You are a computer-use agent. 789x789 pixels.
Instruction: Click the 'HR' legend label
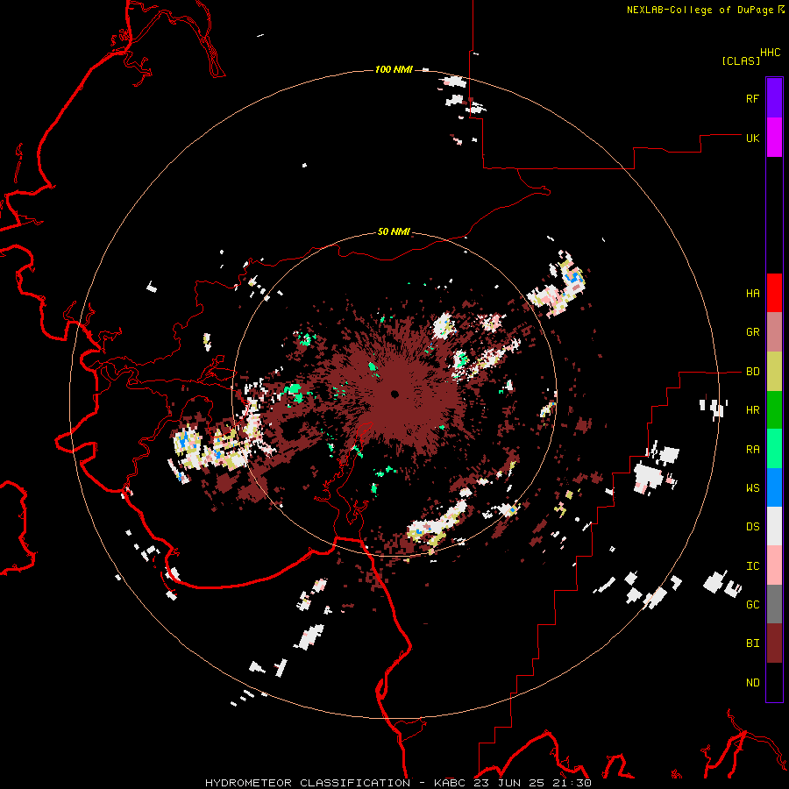point(752,410)
